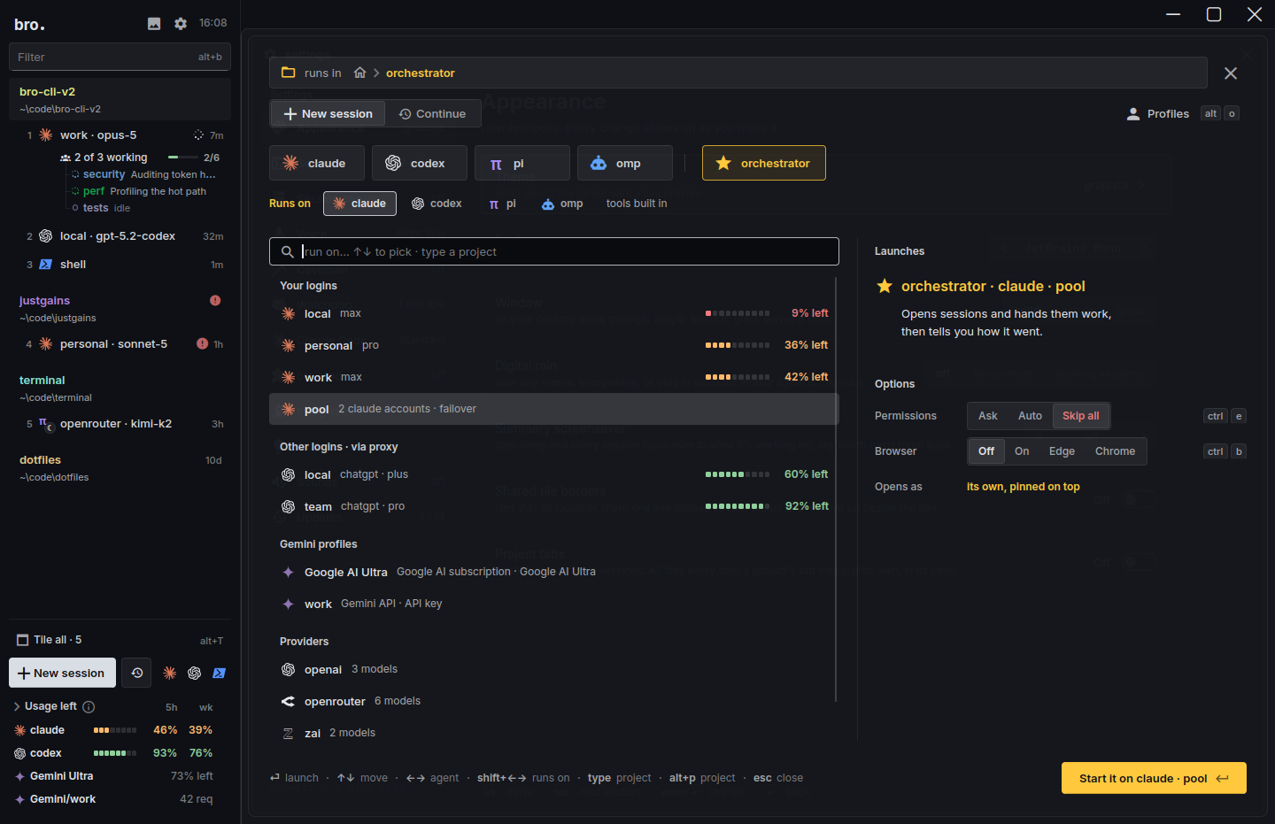Viewport: 1275px width, 824px height.
Task: Switch Runs on to codex
Action: (x=437, y=204)
